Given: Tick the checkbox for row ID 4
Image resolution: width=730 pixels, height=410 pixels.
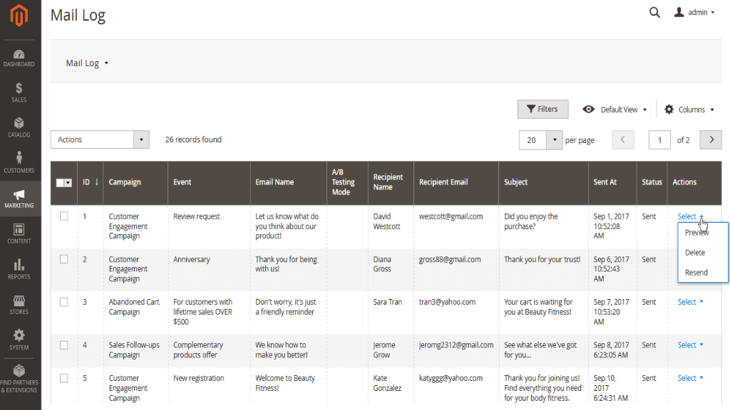Looking at the screenshot, I should (63, 345).
